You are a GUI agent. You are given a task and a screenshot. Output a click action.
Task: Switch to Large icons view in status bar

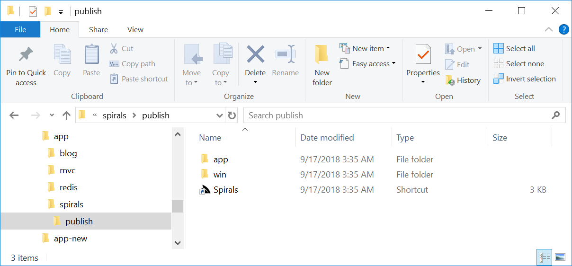560,257
